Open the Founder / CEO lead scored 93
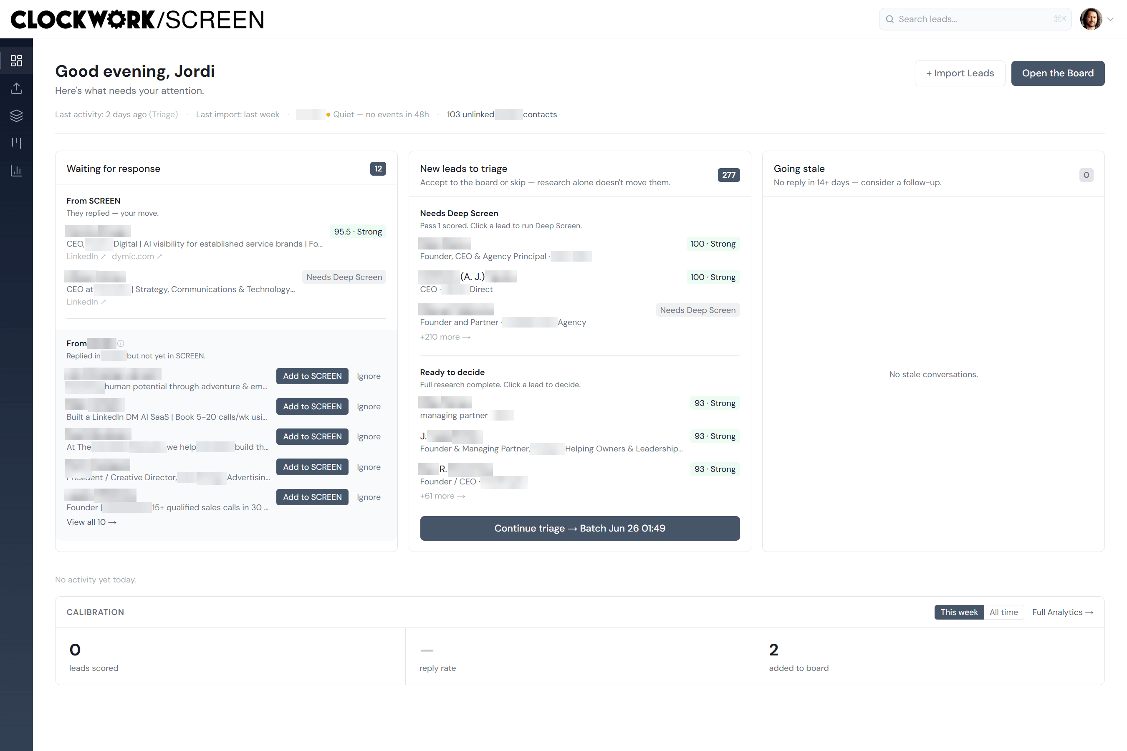This screenshot has width=1127, height=751. click(580, 475)
